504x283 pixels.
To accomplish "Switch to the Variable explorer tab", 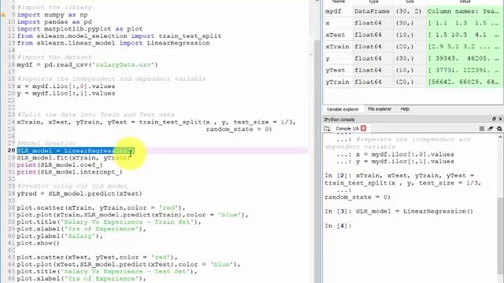I will tap(343, 109).
